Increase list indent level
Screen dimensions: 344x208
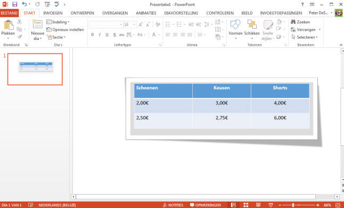pyautogui.click(x=199, y=24)
